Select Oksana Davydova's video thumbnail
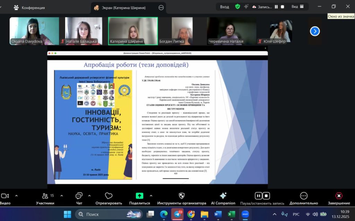The height and width of the screenshot is (221, 355). coord(34,31)
